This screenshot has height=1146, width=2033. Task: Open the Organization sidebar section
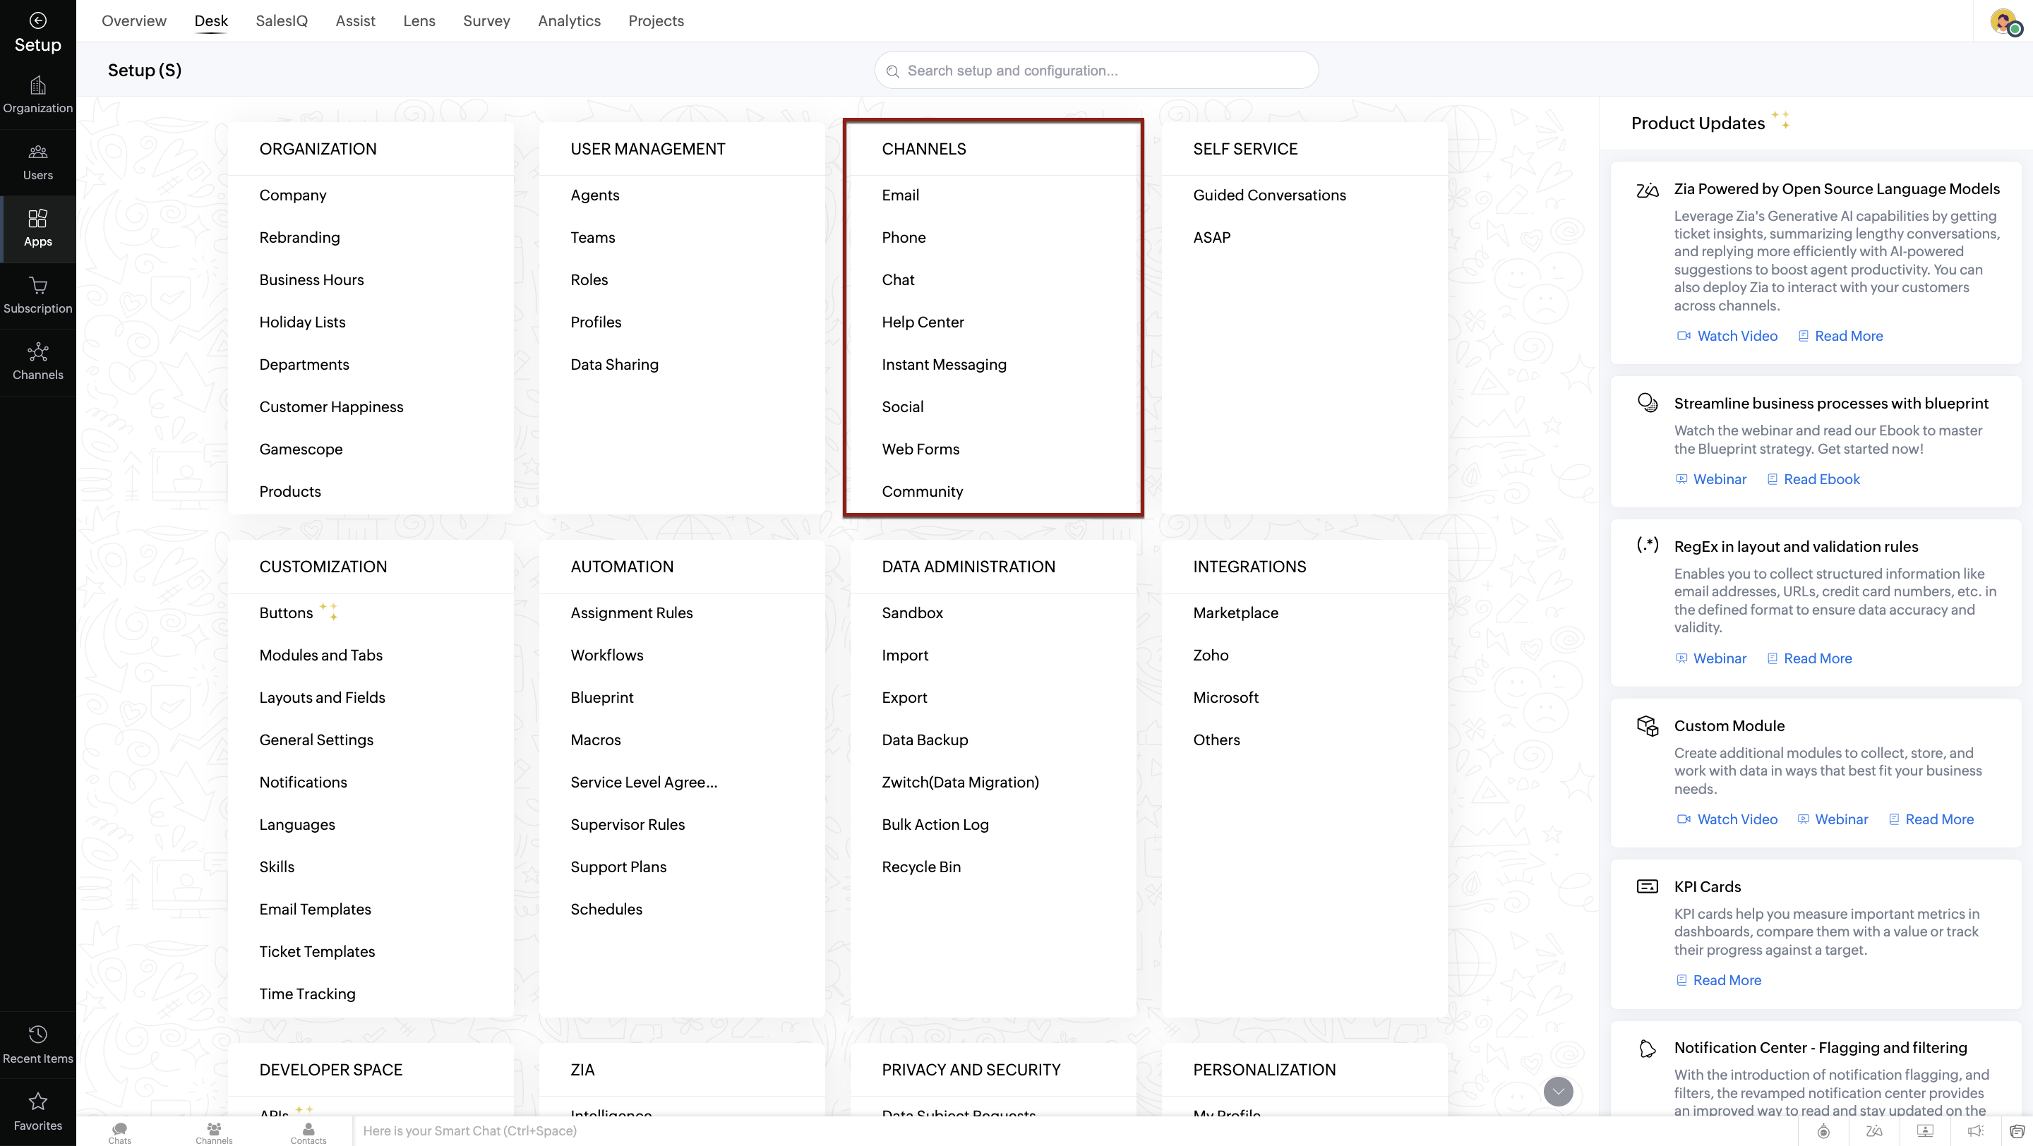click(38, 95)
